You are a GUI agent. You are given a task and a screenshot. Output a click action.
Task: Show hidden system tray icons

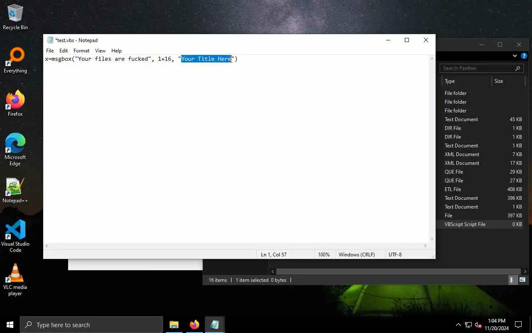(x=458, y=325)
